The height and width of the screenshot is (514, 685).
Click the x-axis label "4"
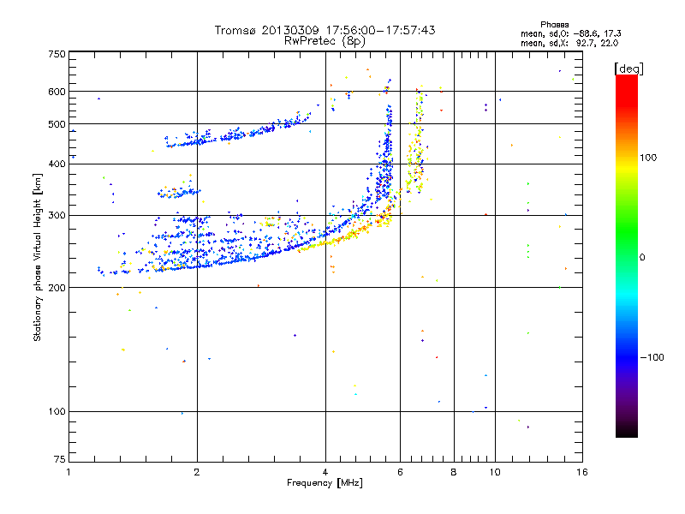(325, 472)
